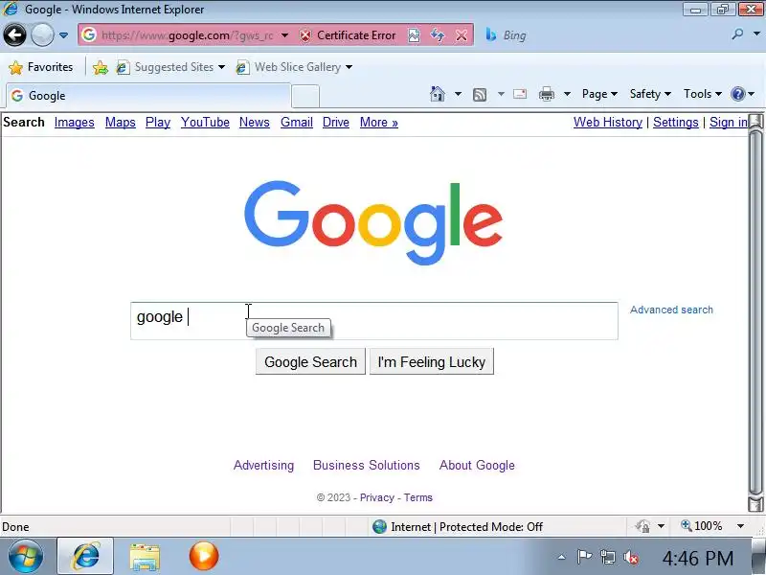This screenshot has width=766, height=575.
Task: Click the Certificate Error warning
Action: click(348, 35)
